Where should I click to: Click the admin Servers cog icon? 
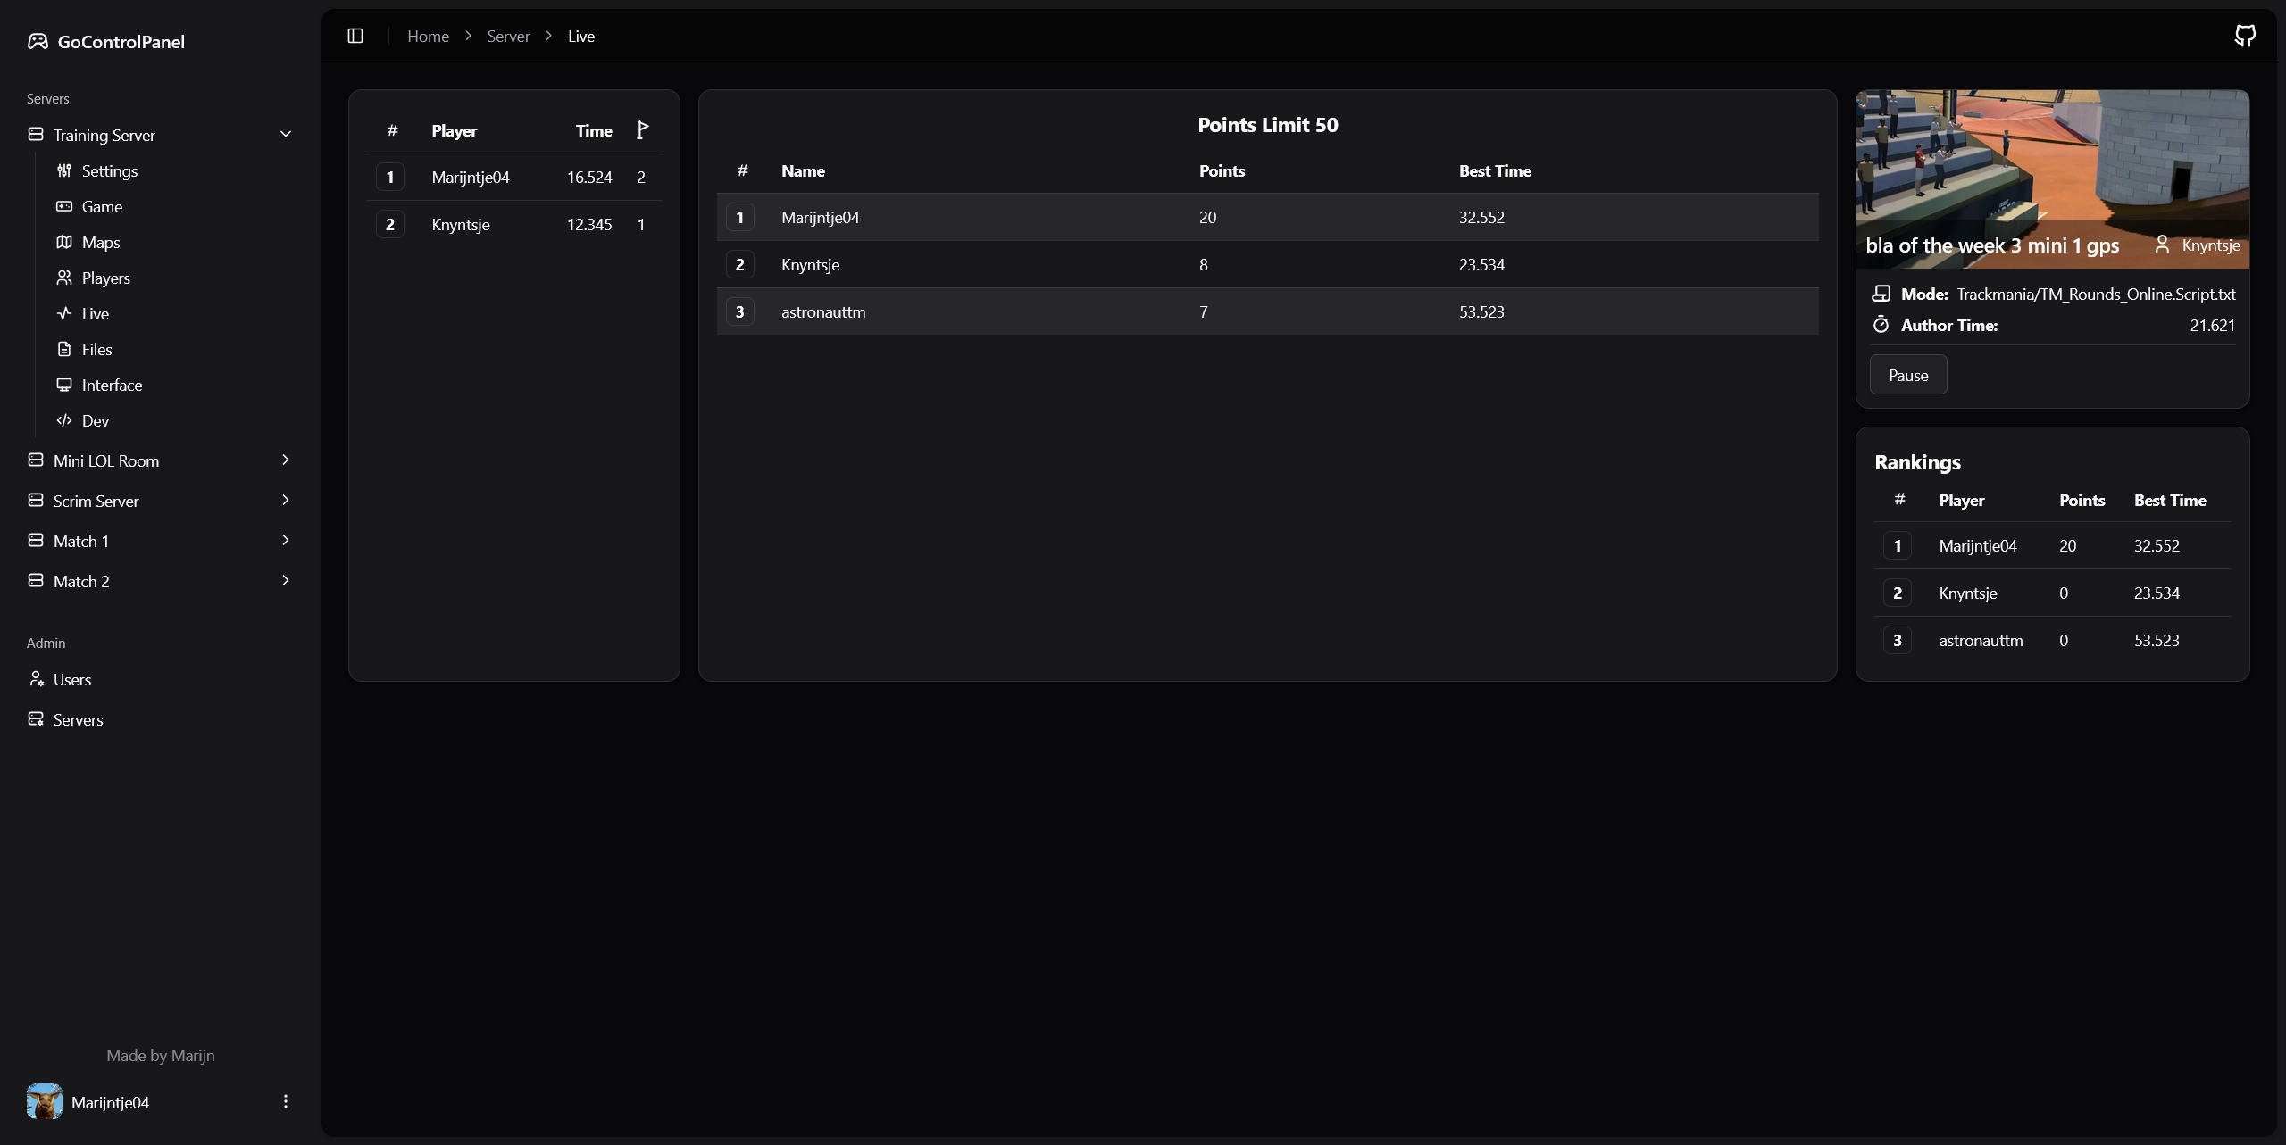pos(36,718)
